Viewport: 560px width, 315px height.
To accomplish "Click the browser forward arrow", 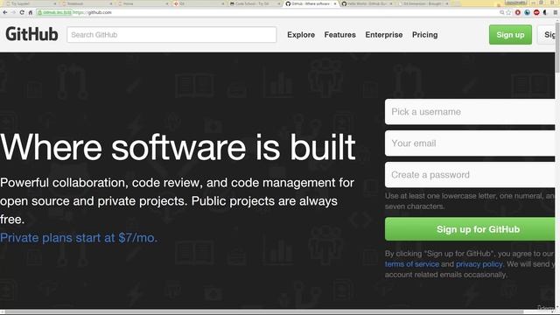I will pyautogui.click(x=13, y=12).
